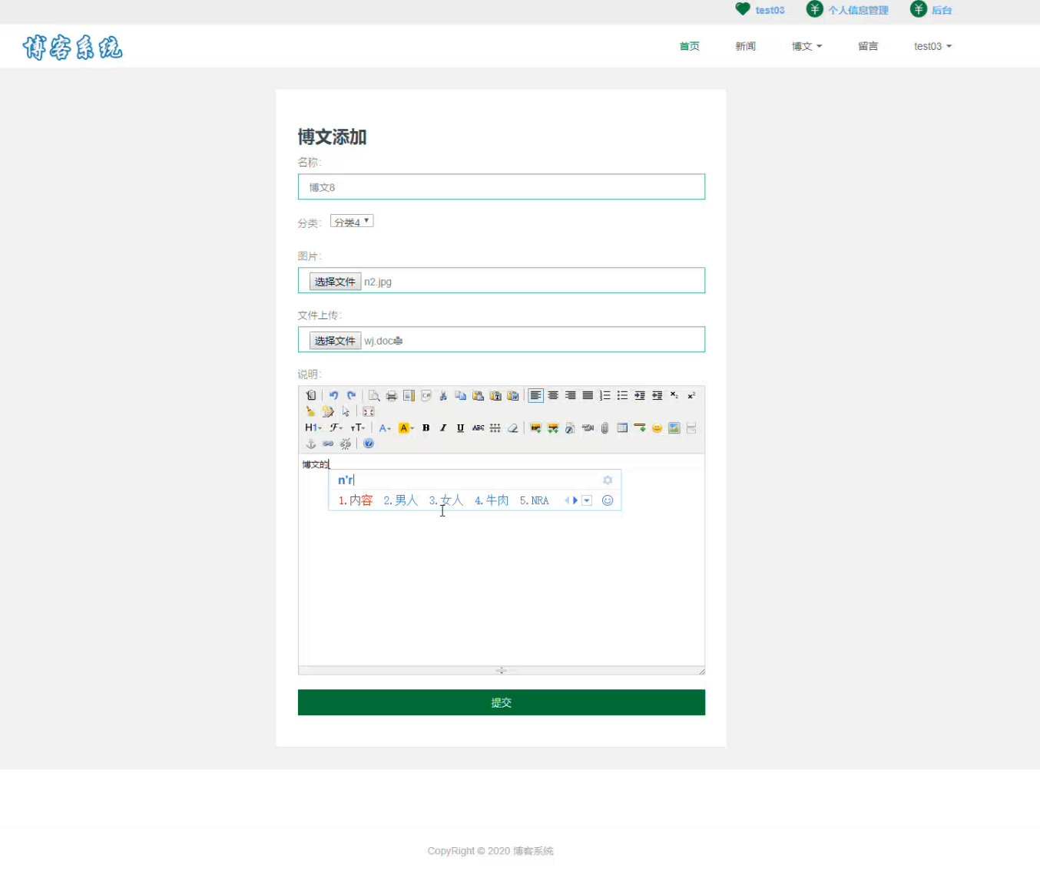Viewport: 1040px width, 874px height.
Task: Open 留言 navigation item
Action: tap(868, 46)
